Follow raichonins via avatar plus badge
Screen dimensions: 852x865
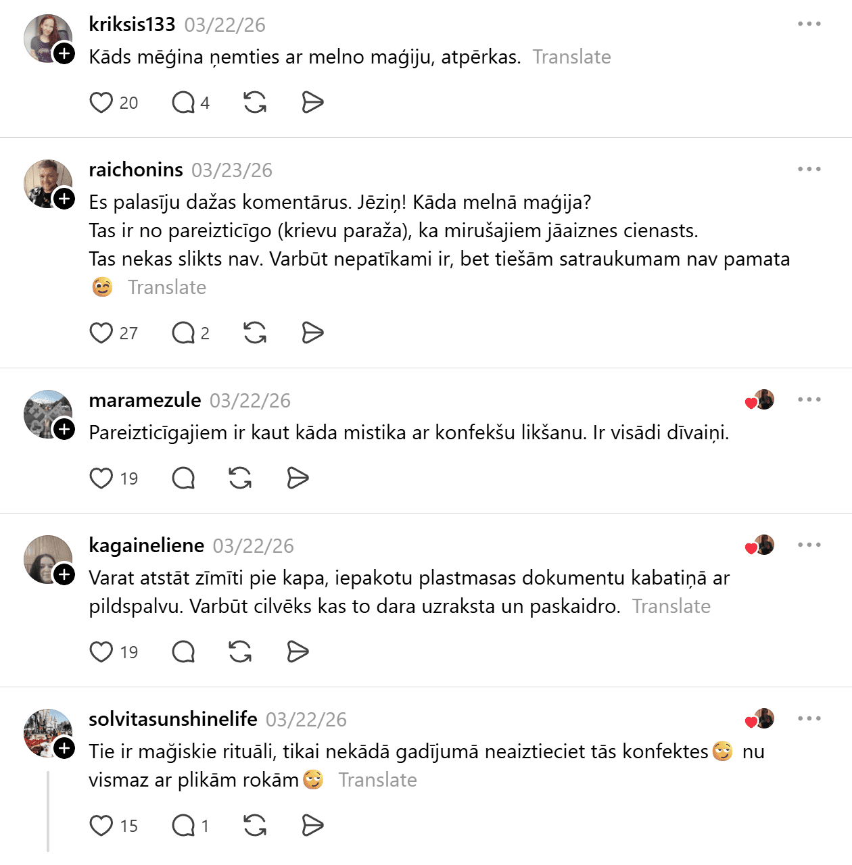click(64, 199)
